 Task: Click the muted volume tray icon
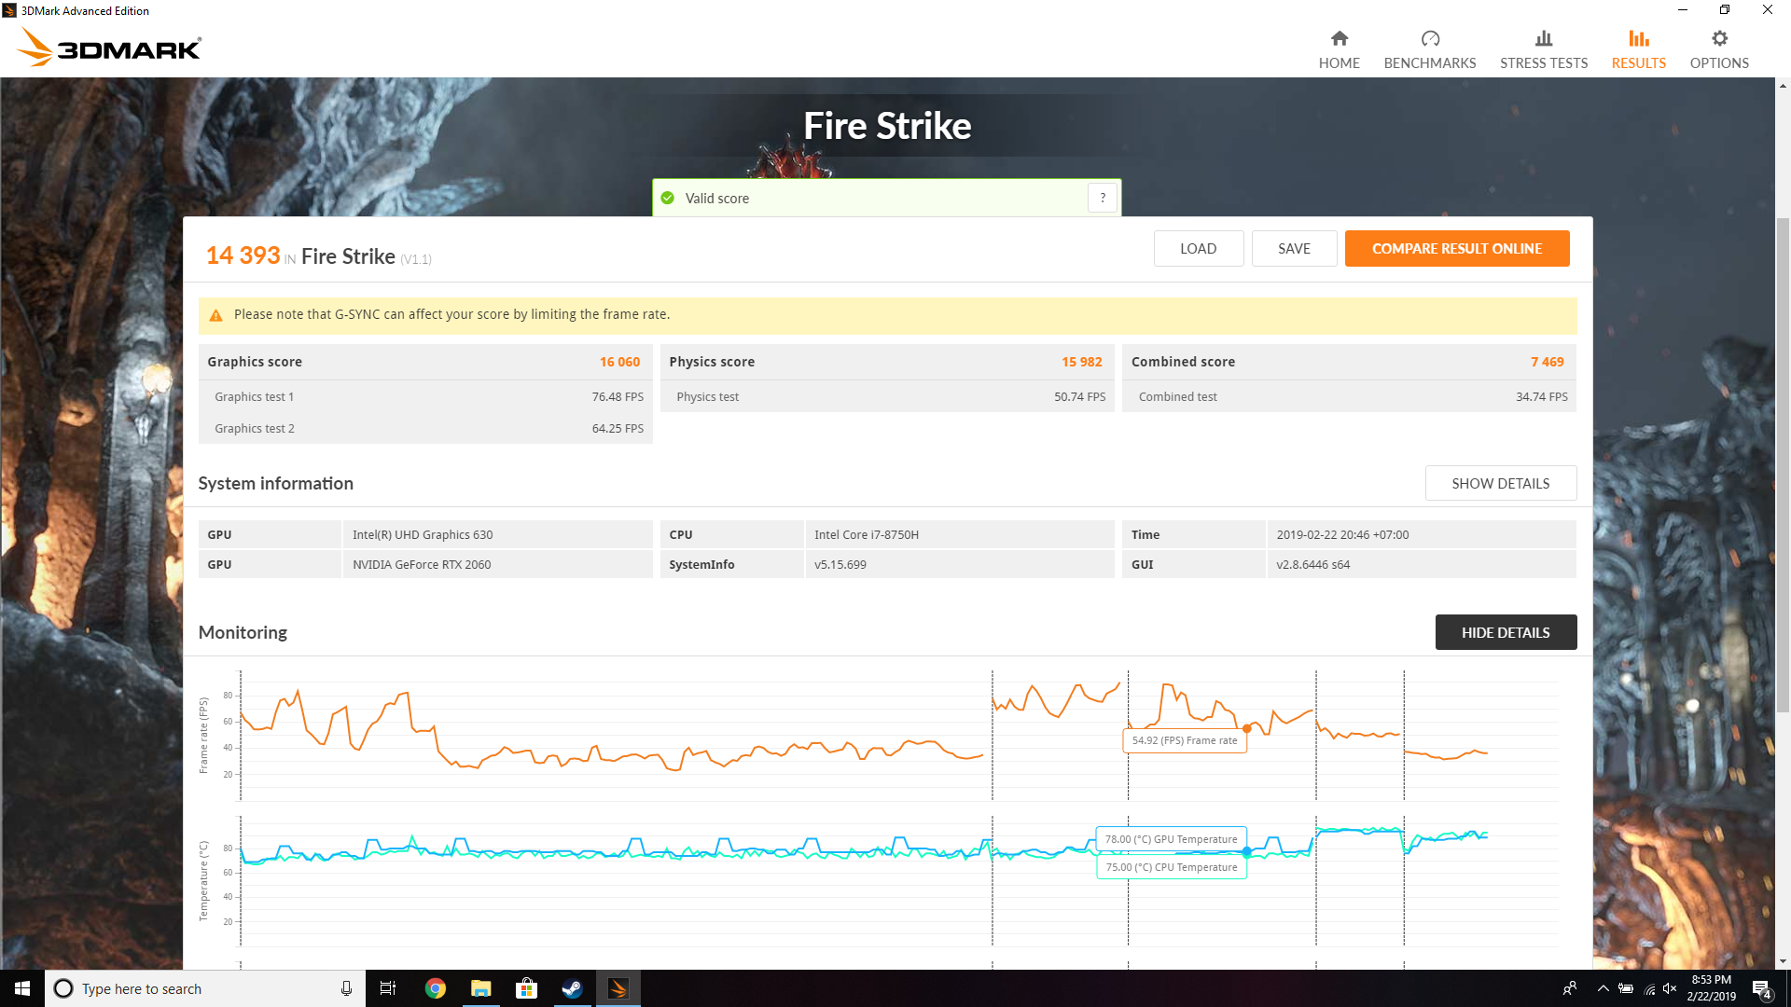tap(1671, 988)
